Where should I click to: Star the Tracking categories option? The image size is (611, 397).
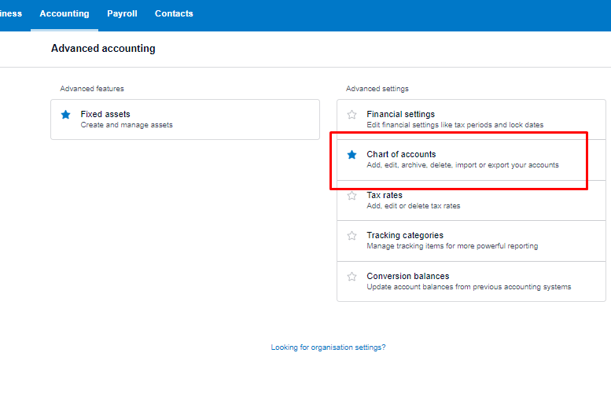(352, 236)
